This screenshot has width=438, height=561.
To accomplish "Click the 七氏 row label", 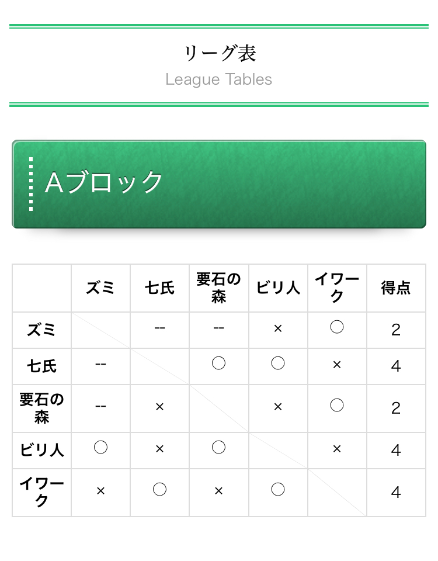I will coord(42,366).
